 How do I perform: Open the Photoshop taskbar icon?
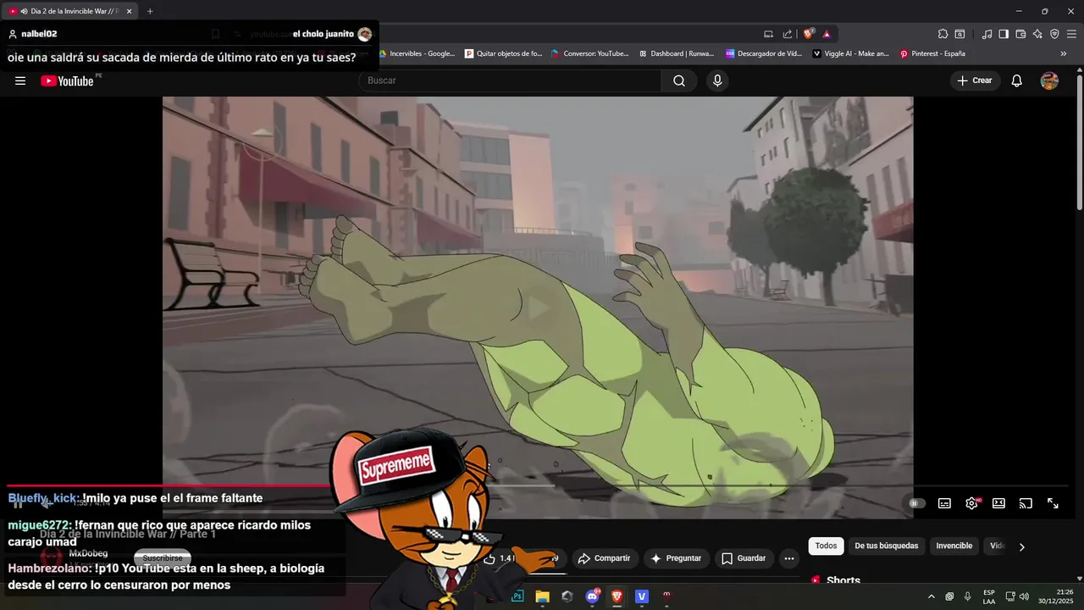517,596
